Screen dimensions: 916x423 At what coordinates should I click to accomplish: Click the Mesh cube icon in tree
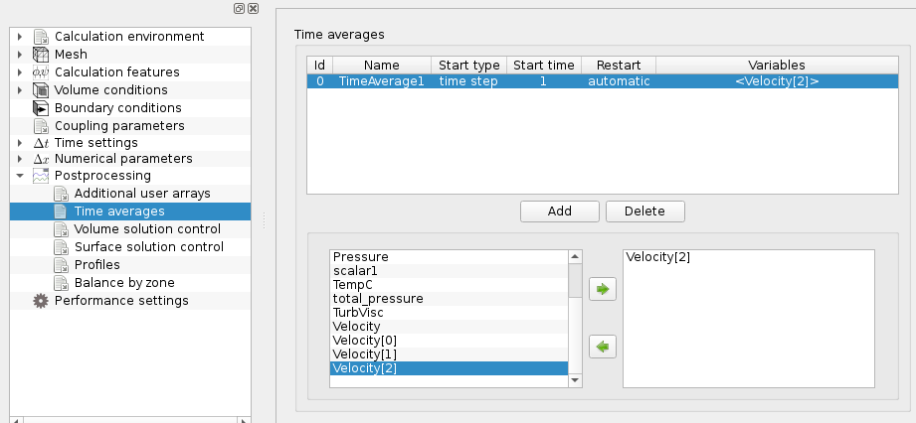tap(41, 55)
